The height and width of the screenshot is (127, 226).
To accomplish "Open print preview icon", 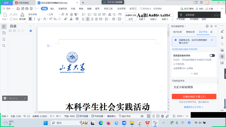I will [31, 9].
